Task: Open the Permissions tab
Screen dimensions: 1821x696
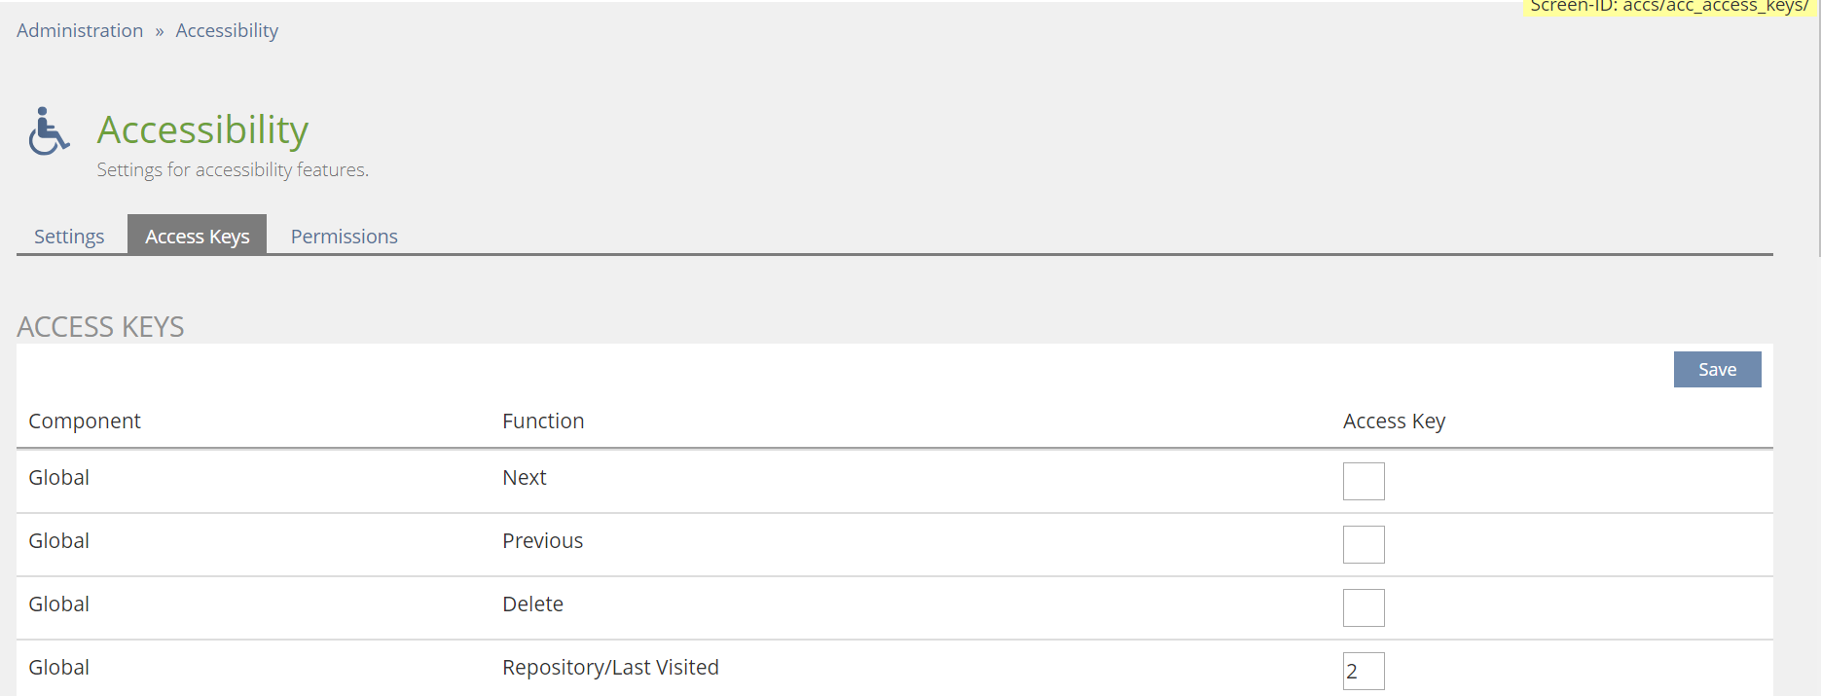Action: click(x=344, y=237)
